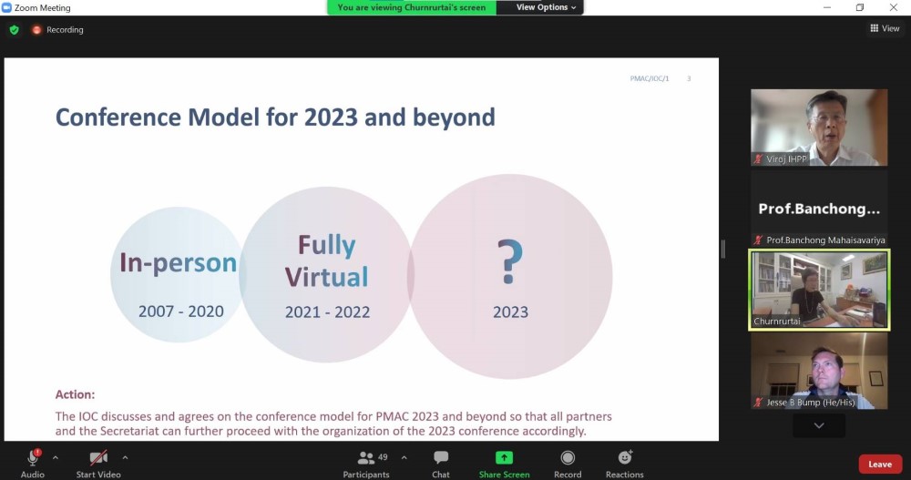Click the green encryption shield icon
911x480 pixels.
[14, 29]
